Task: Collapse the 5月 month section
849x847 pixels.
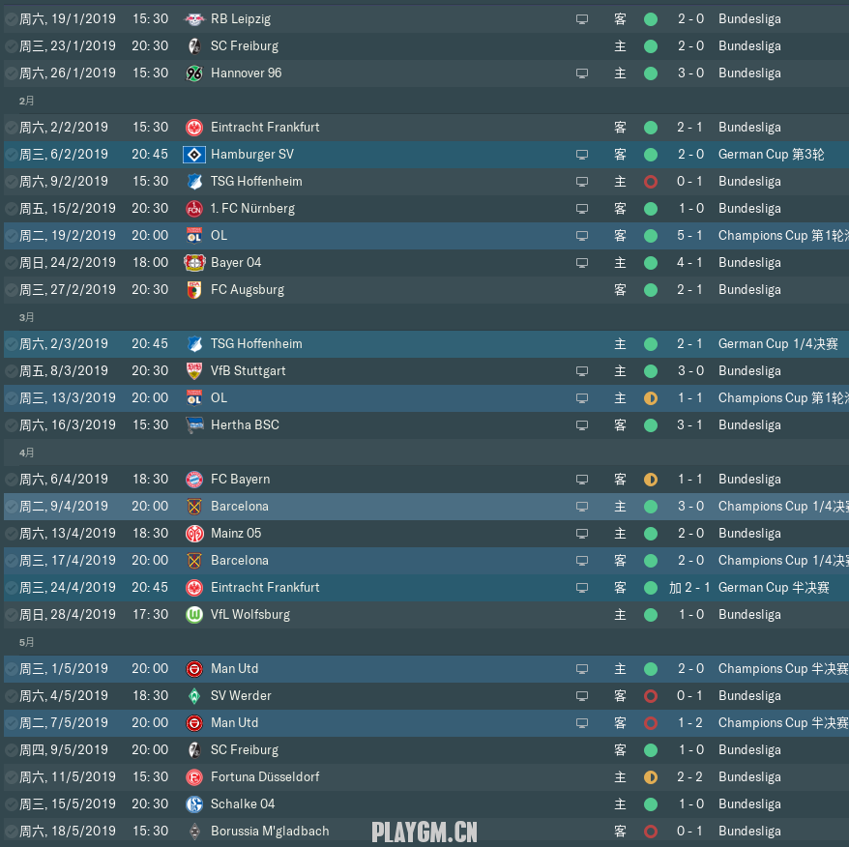Action: click(x=26, y=642)
